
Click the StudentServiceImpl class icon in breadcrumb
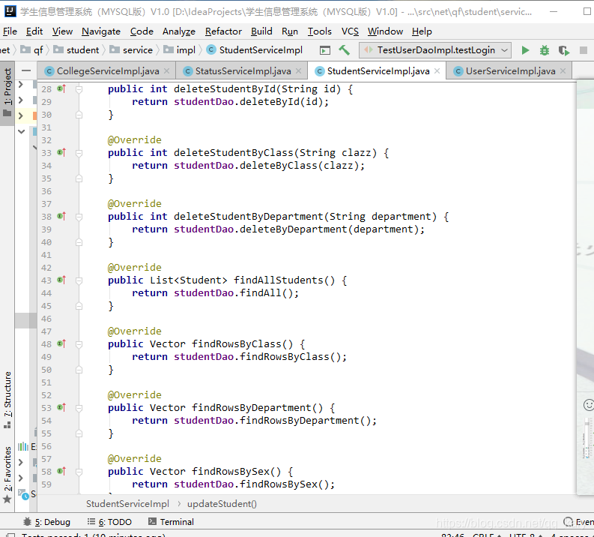point(211,50)
